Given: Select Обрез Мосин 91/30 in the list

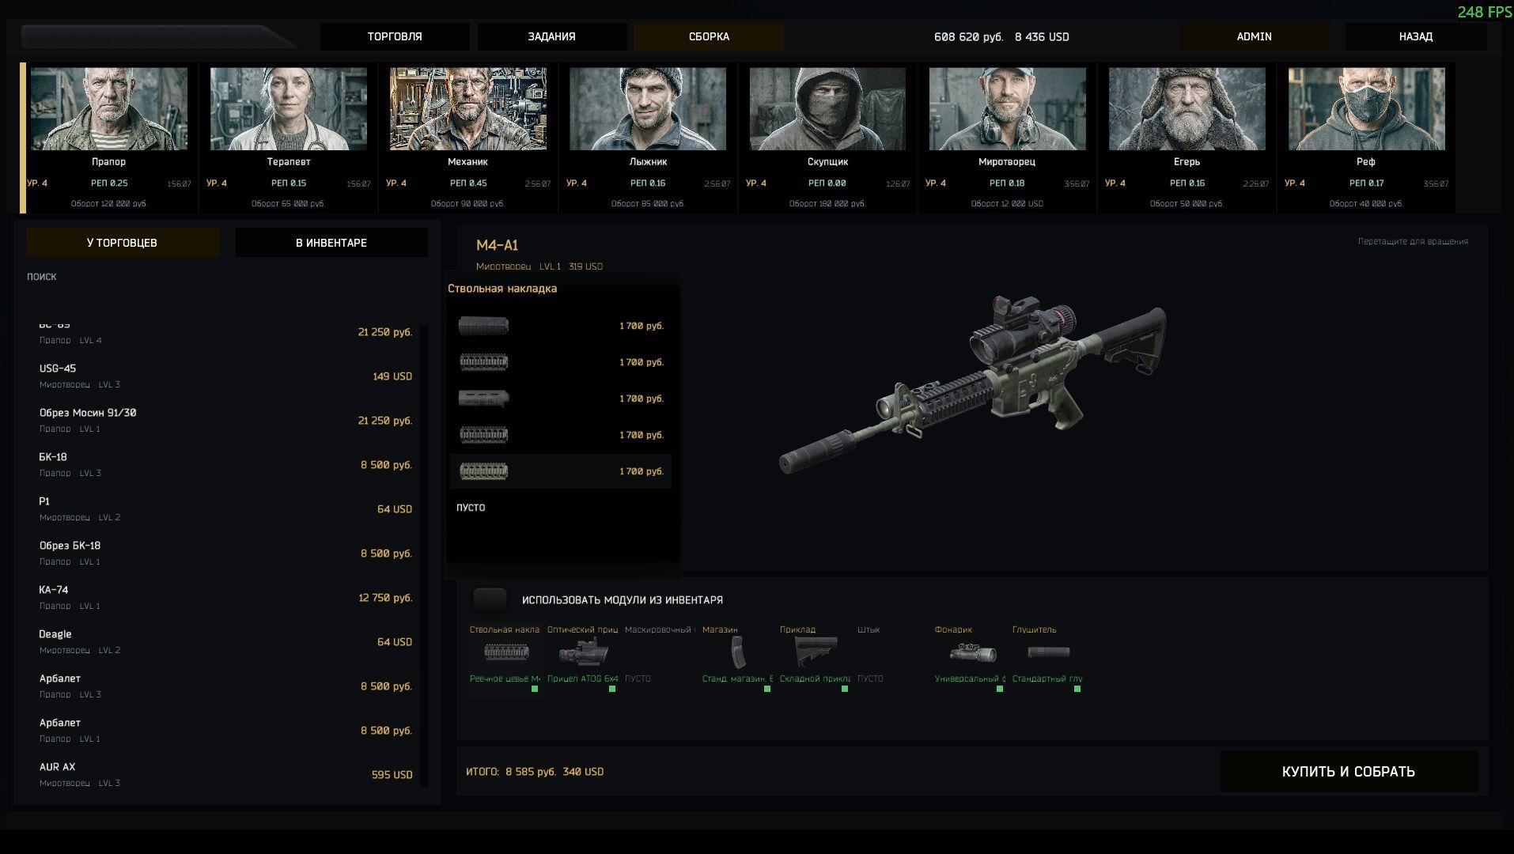Looking at the screenshot, I should [x=226, y=421].
